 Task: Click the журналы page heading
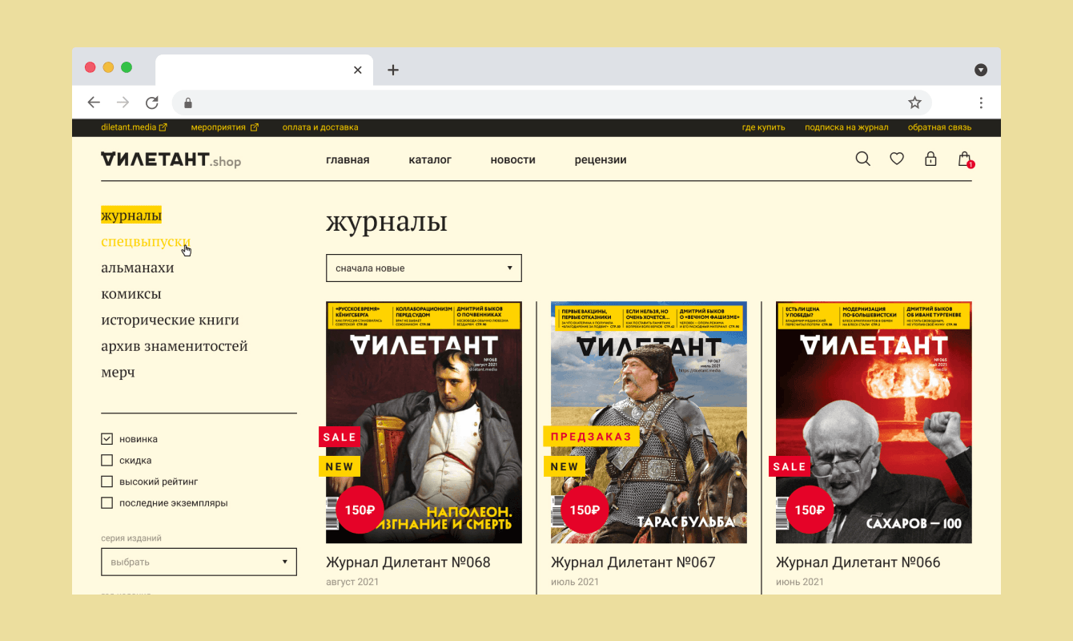387,222
